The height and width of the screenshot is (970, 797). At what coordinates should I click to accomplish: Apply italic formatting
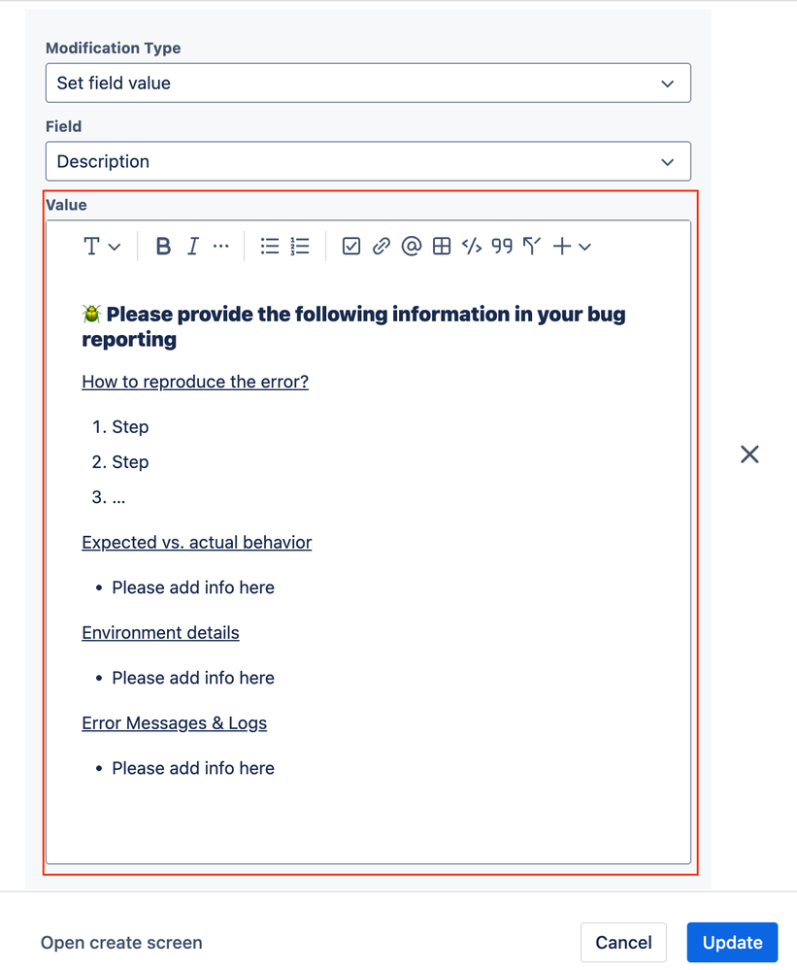pos(191,246)
